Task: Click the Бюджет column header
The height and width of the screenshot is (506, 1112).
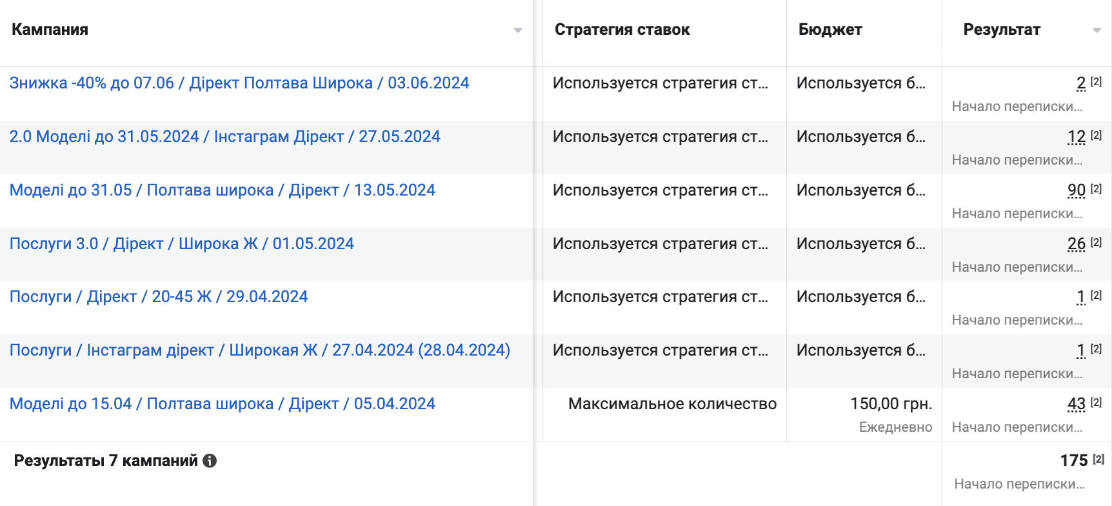Action: click(830, 30)
